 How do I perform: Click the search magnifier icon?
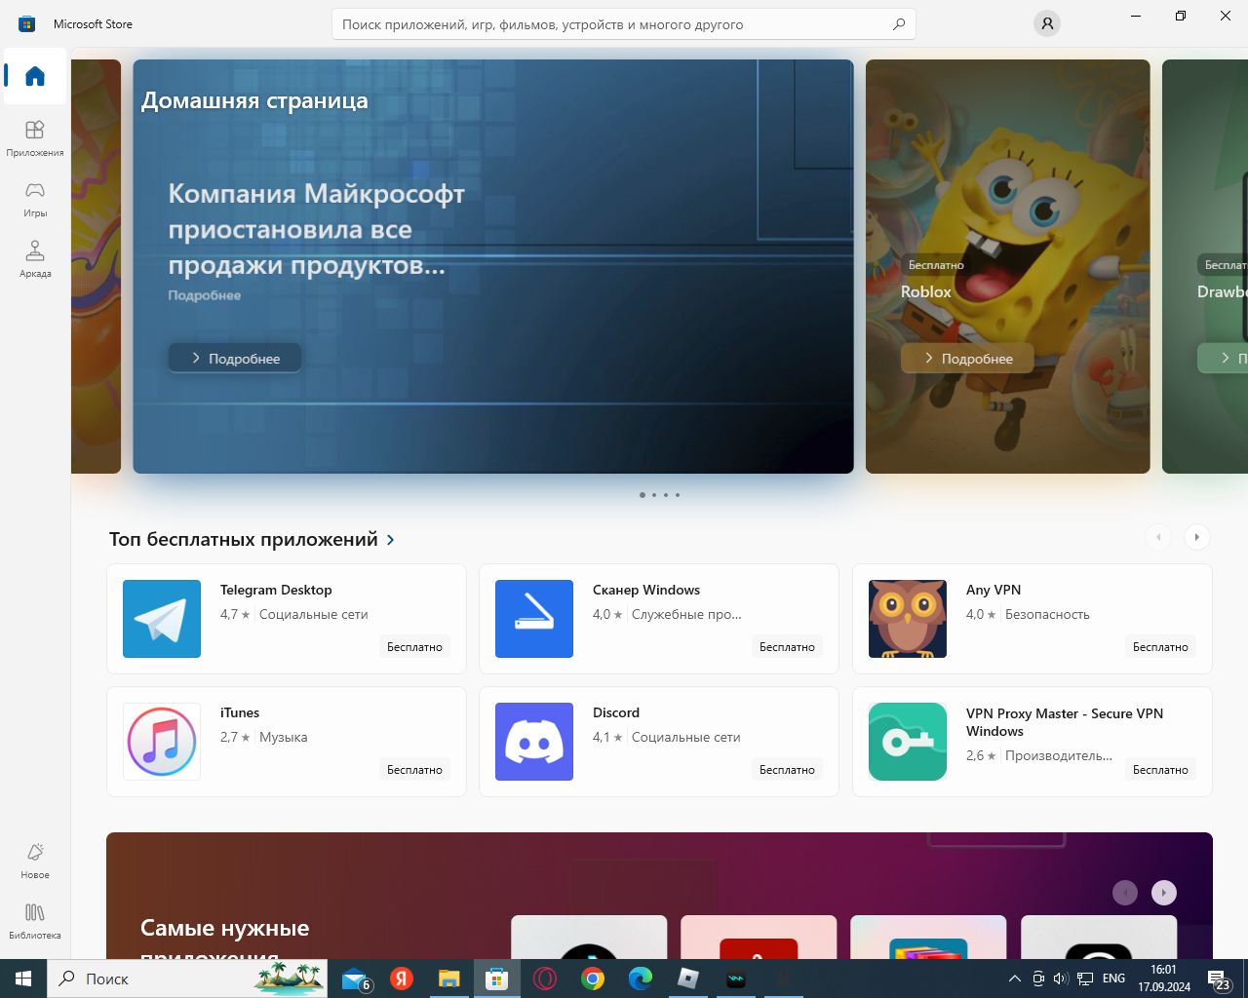pos(899,24)
